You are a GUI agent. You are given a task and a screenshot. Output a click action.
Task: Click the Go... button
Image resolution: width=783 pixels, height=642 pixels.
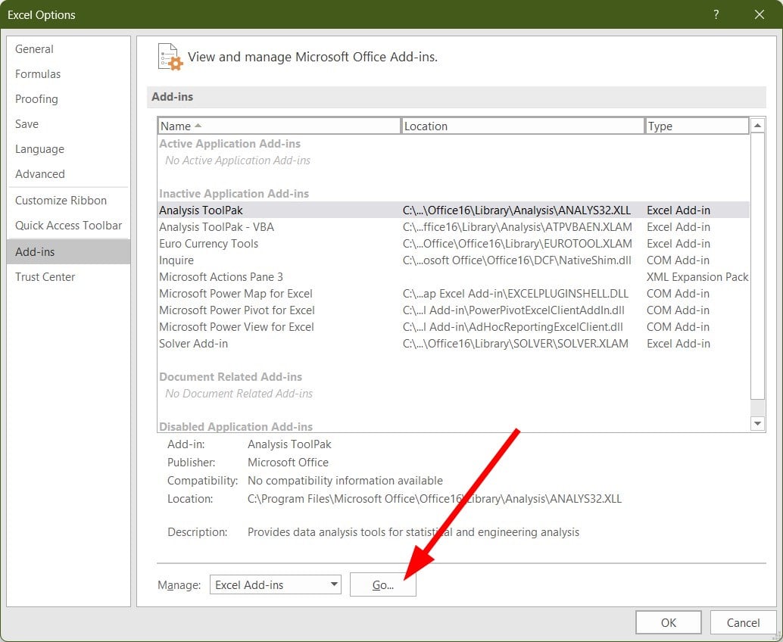(383, 584)
